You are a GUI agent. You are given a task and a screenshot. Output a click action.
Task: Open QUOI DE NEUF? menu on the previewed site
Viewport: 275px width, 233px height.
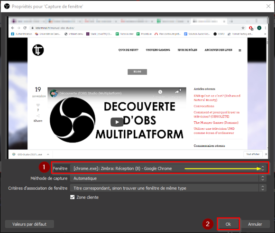click(x=128, y=50)
